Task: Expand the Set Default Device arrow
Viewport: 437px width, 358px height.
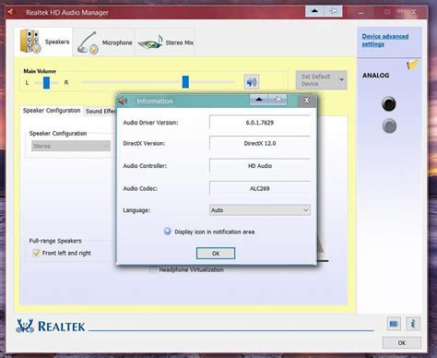Action: [342, 80]
